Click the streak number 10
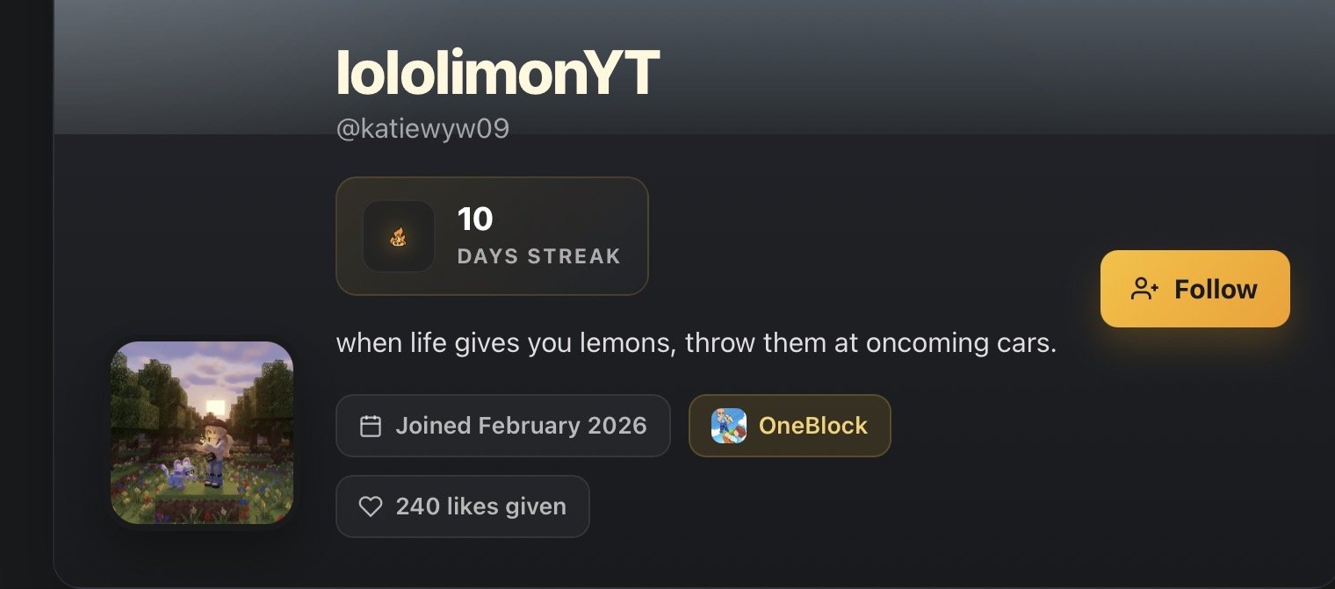This screenshot has width=1335, height=589. (x=475, y=219)
